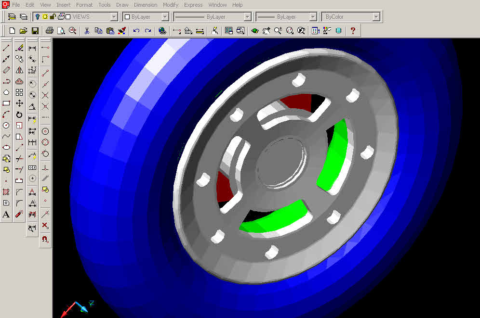The width and height of the screenshot is (480, 318).
Task: Choose the Copy Object tool
Action: 19,59
